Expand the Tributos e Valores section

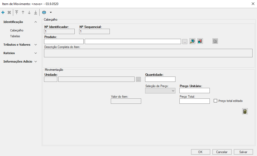(x=36, y=45)
